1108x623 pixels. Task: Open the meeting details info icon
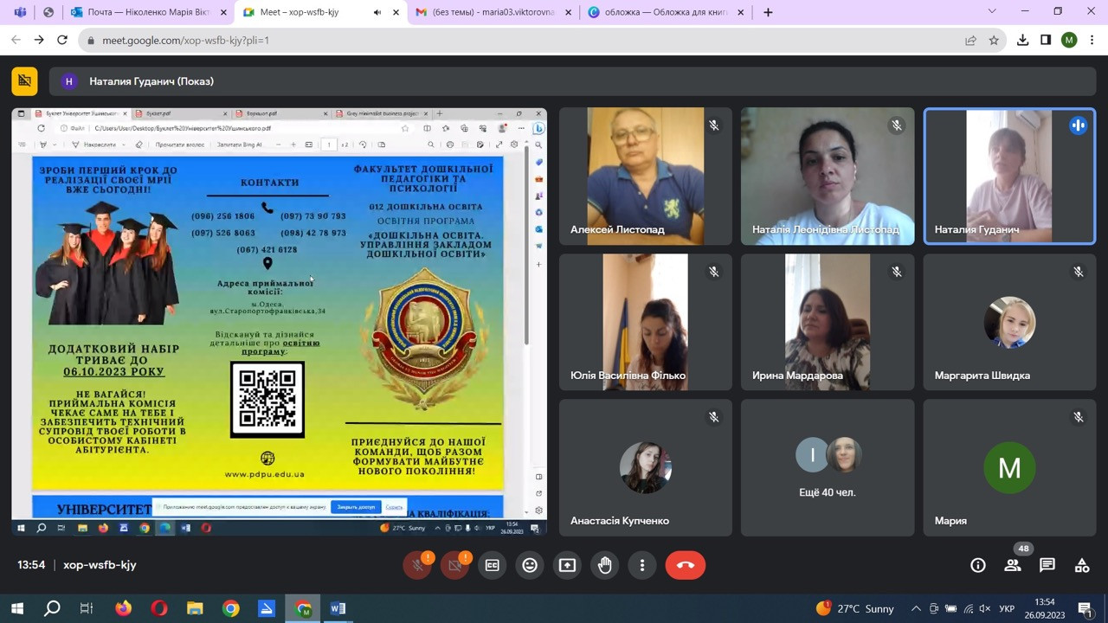pyautogui.click(x=978, y=565)
